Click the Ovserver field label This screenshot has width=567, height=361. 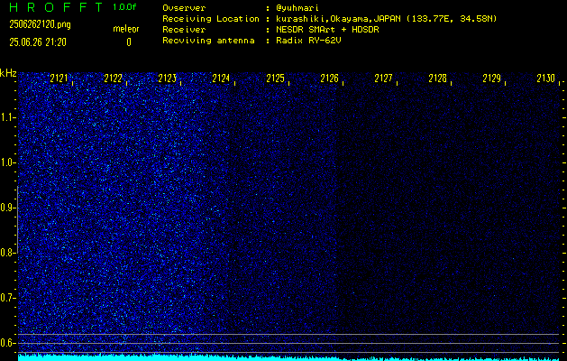184,8
